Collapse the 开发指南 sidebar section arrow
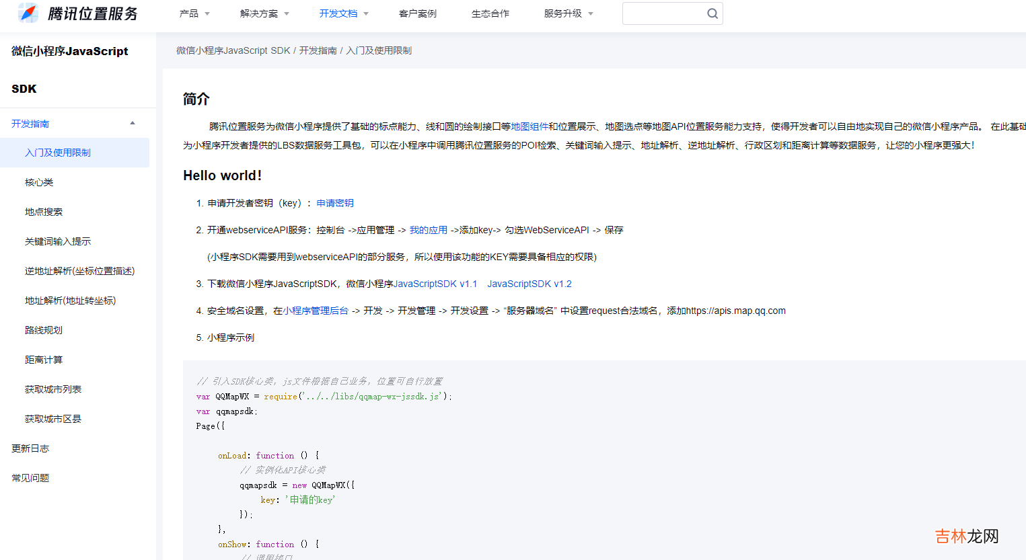Screen dimensions: 1026x560 [x=133, y=123]
